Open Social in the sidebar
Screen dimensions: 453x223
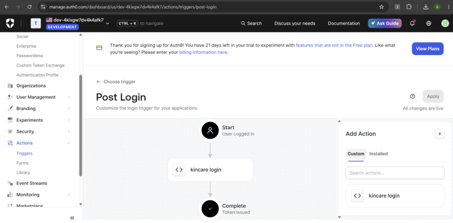pos(22,37)
